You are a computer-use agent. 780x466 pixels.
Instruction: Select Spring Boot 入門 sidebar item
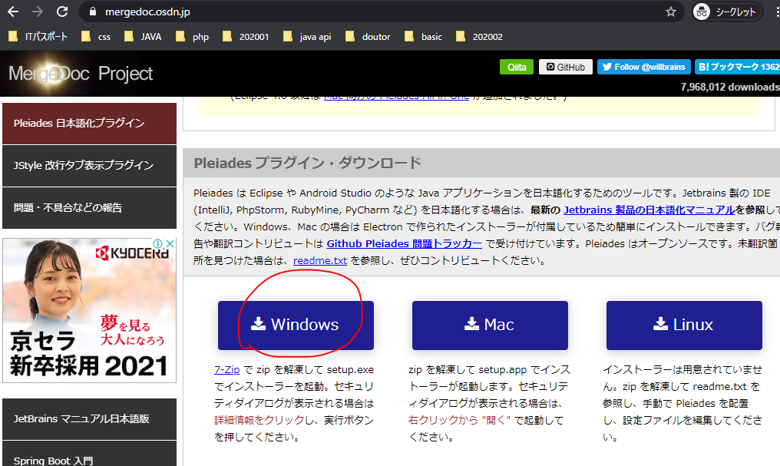click(x=90, y=454)
